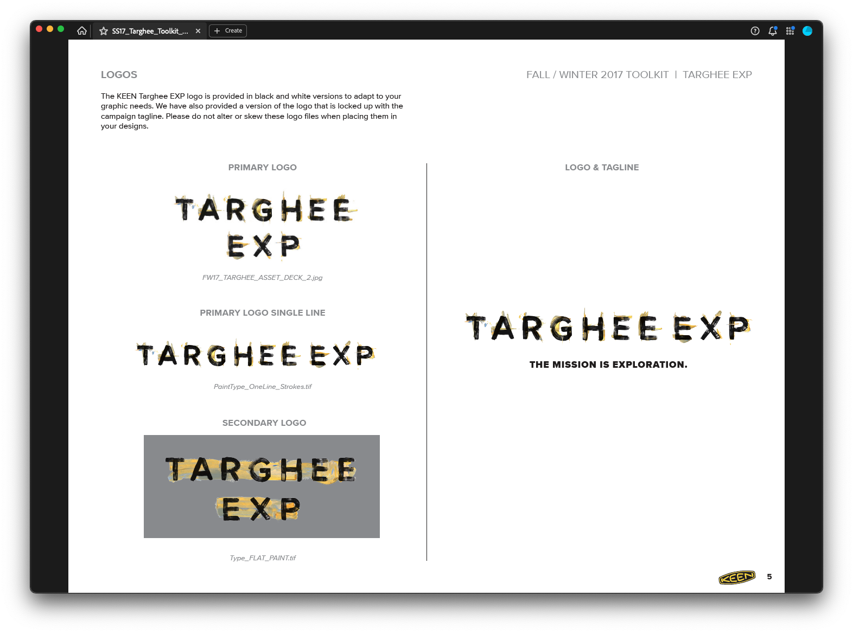Select the secondary logo on gray background
This screenshot has width=853, height=633.
coord(262,487)
